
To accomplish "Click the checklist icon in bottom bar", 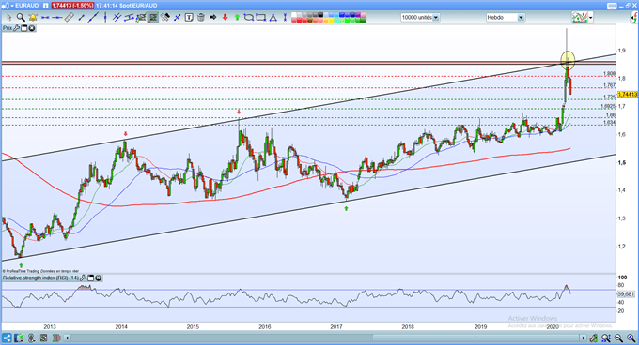I will 19,338.
